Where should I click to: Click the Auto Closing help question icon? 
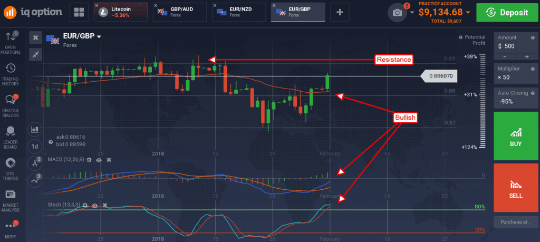(532, 93)
